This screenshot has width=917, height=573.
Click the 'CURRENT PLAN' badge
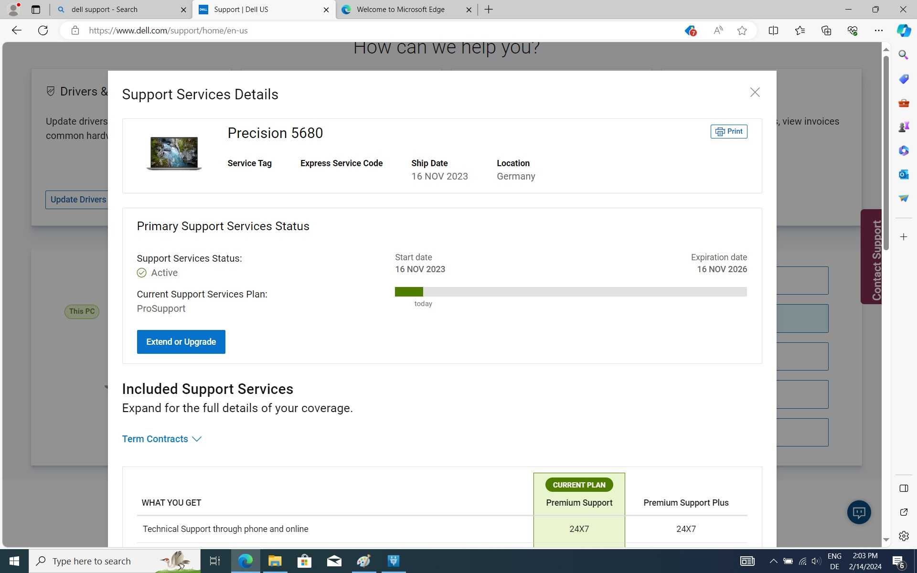(x=579, y=485)
